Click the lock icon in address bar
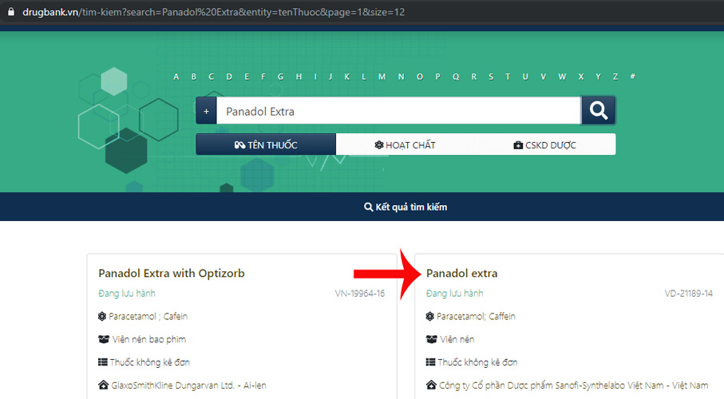Screen dimensions: 724x399 tap(10, 12)
